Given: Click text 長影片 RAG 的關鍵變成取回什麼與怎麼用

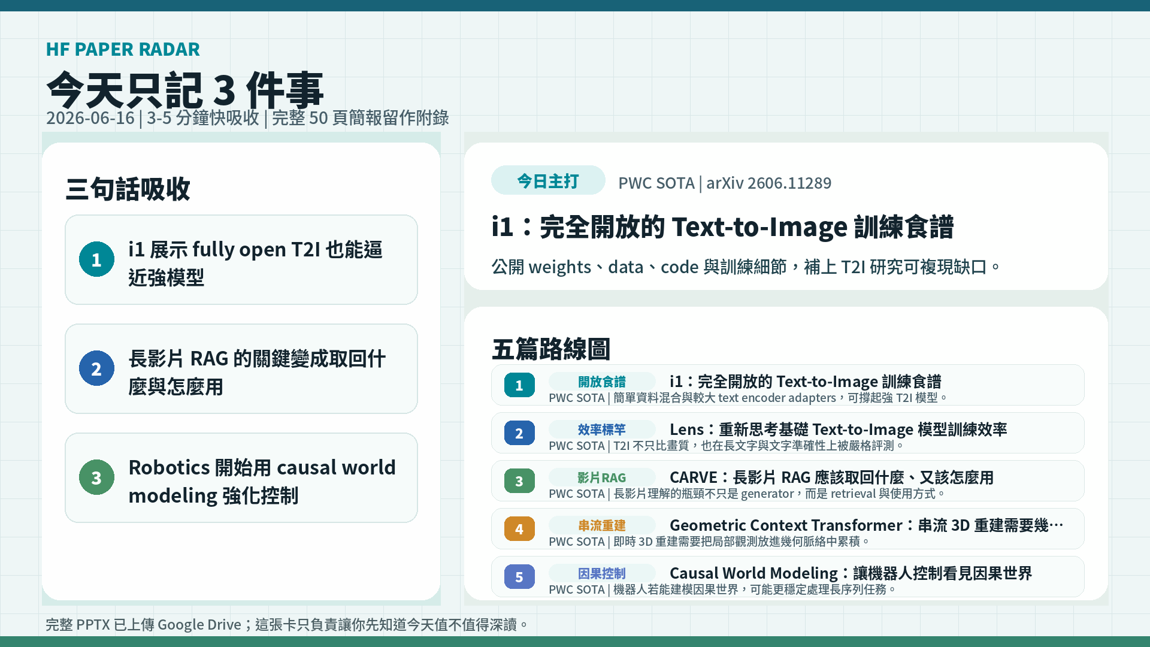Looking at the screenshot, I should [x=257, y=372].
